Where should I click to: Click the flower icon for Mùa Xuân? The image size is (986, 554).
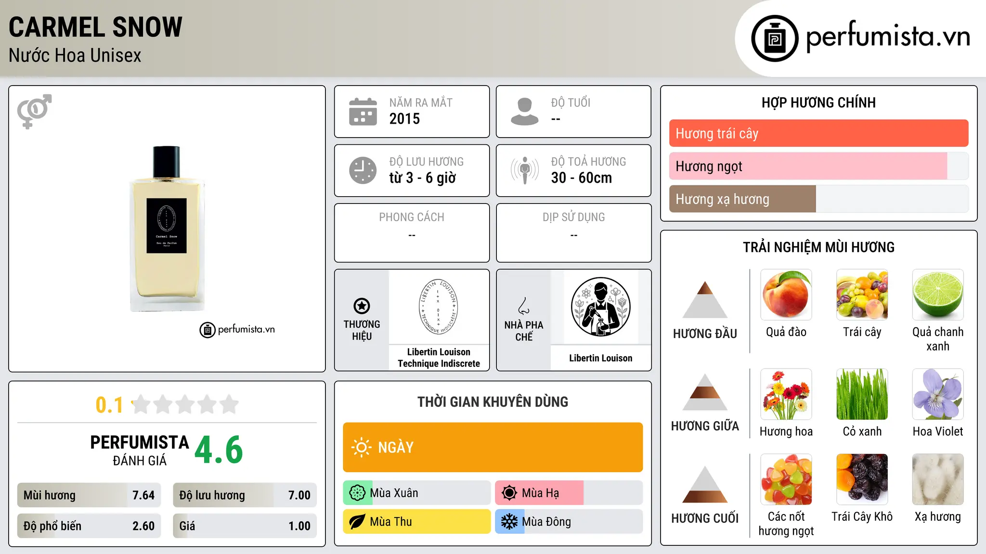pos(357,493)
